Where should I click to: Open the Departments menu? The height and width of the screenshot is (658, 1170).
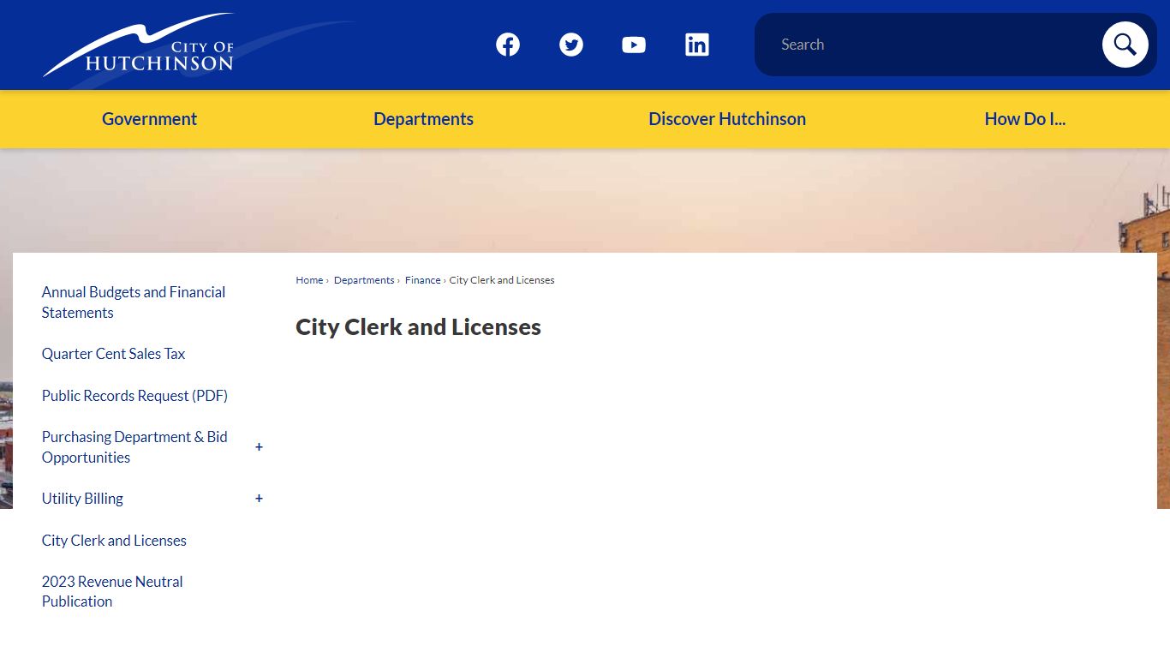(x=423, y=119)
